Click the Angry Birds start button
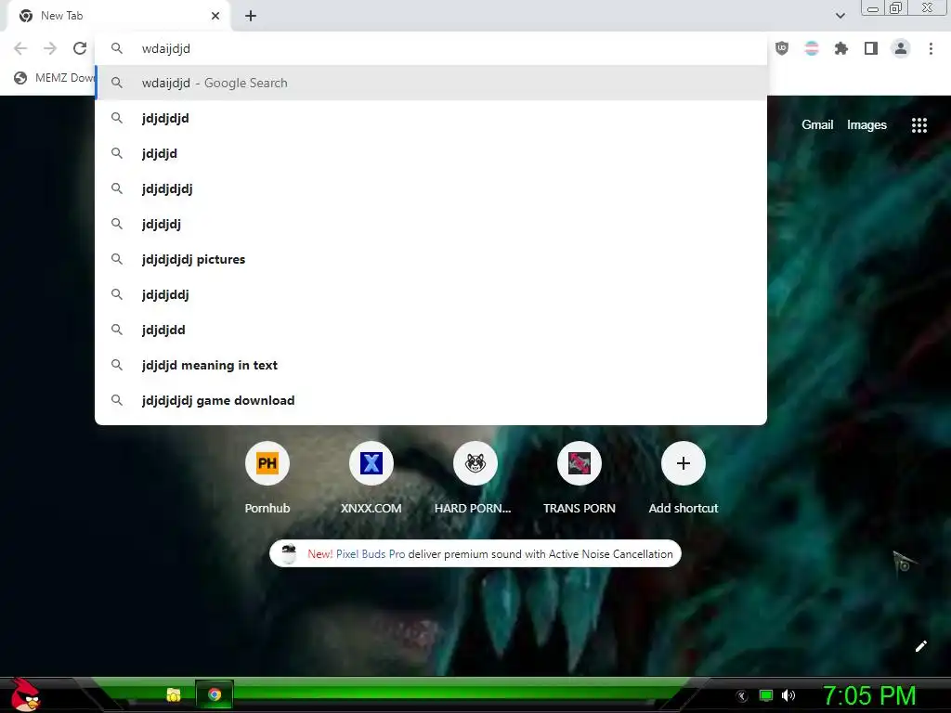 pos(25,695)
